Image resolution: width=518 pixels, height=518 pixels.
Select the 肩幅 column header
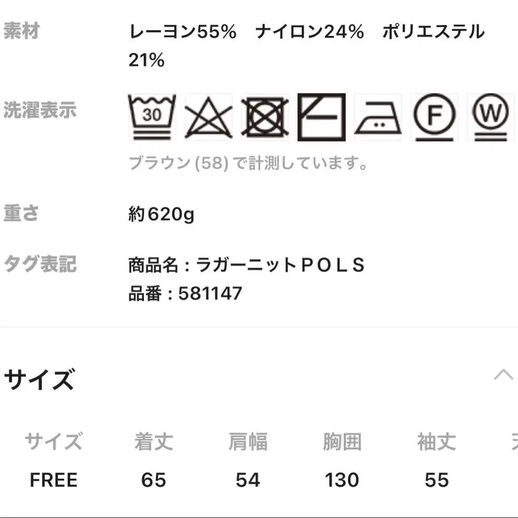[x=247, y=442]
